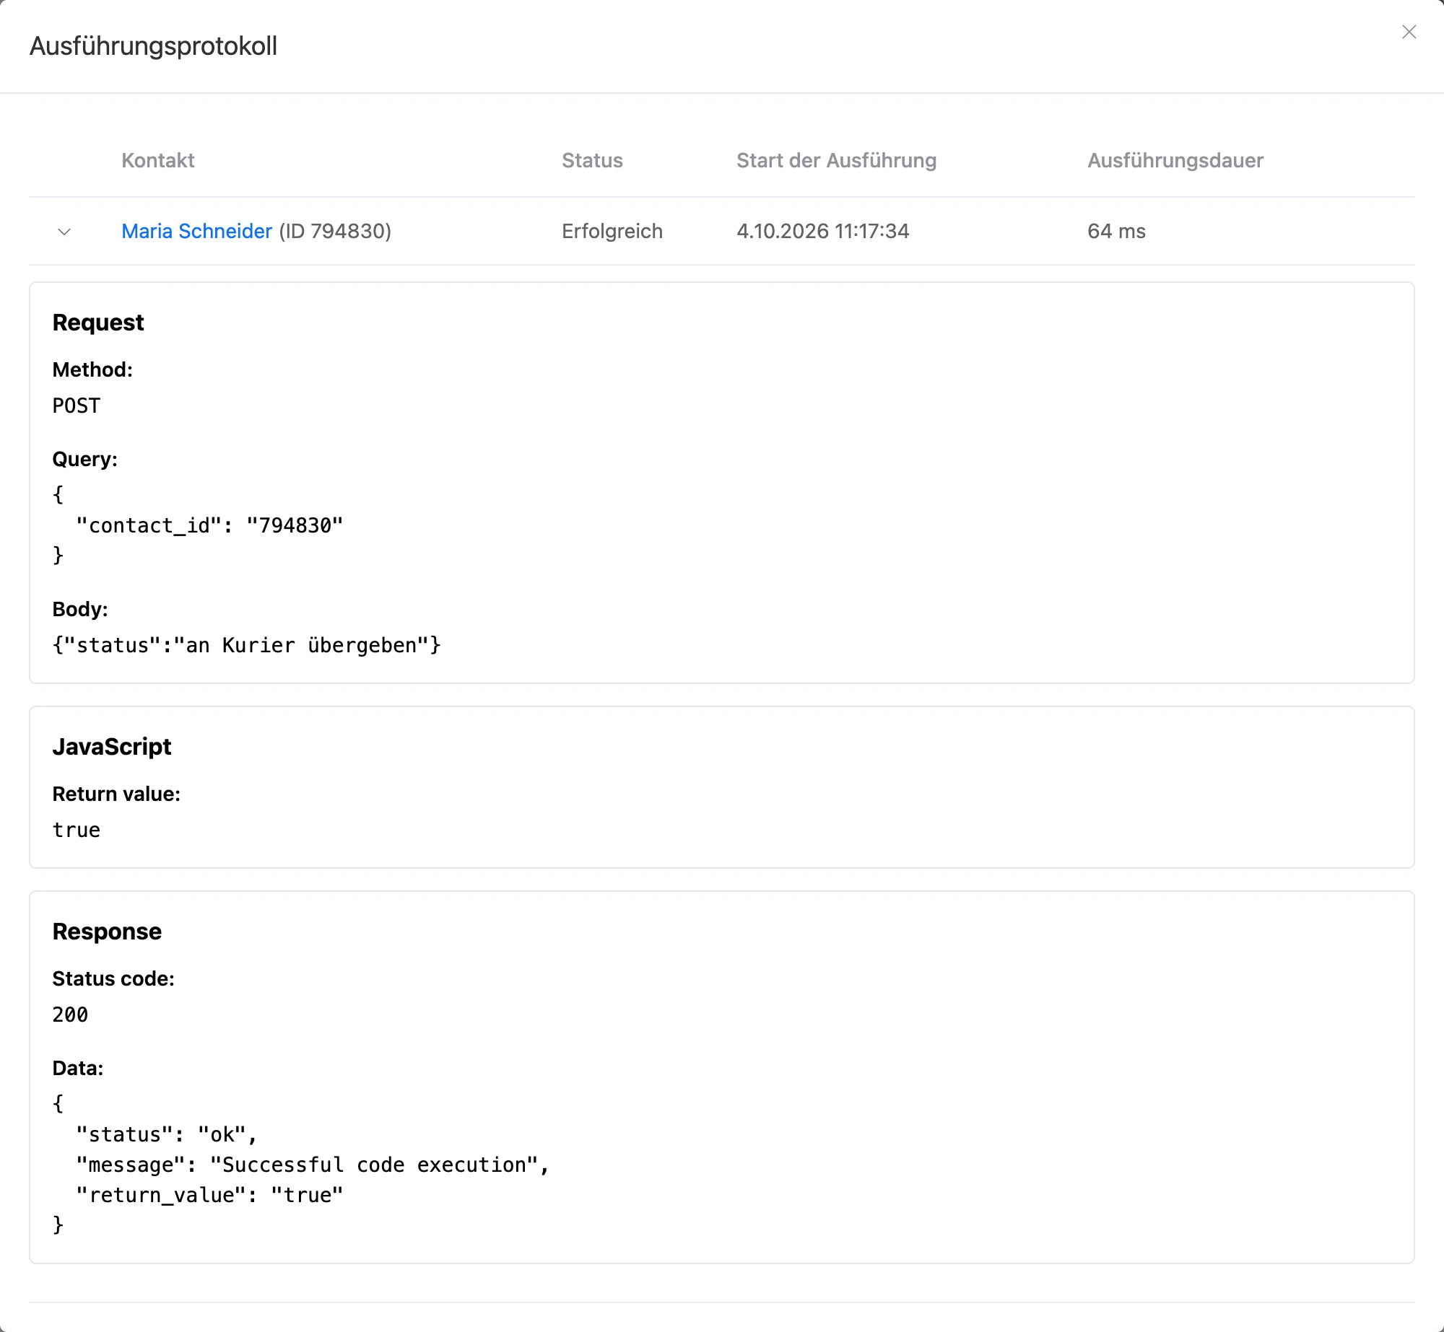Collapse the Maria Schneider row chevron
The image size is (1444, 1332).
[64, 232]
